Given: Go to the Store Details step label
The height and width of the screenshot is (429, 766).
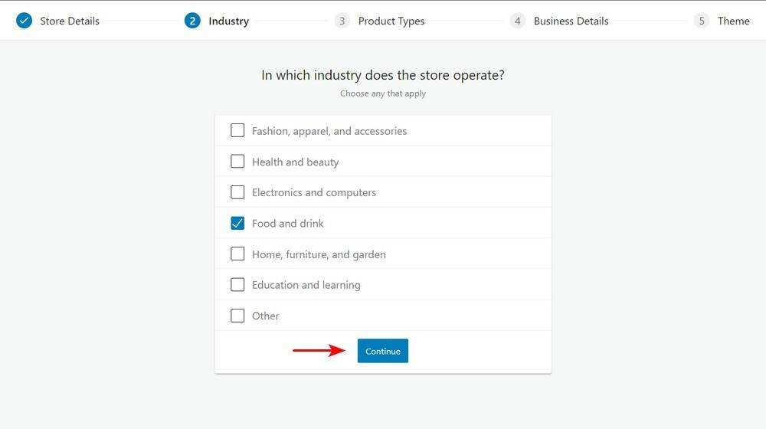Looking at the screenshot, I should [70, 21].
